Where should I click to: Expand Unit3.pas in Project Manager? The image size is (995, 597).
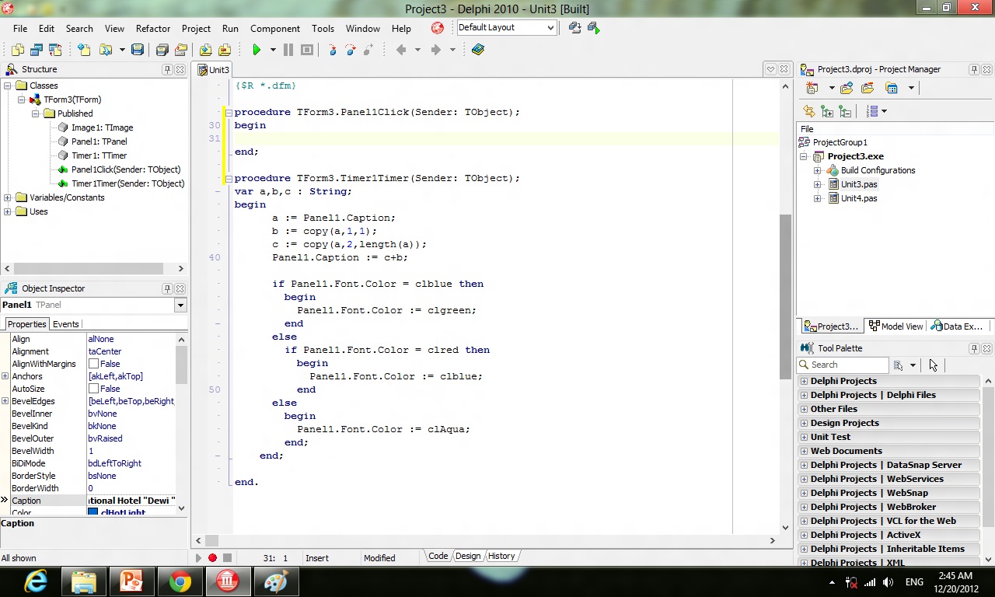pyautogui.click(x=818, y=184)
